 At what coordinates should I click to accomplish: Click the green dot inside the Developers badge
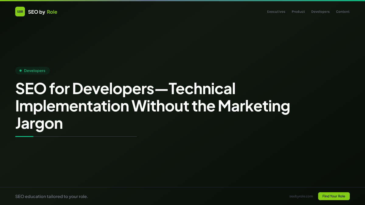[x=20, y=70]
